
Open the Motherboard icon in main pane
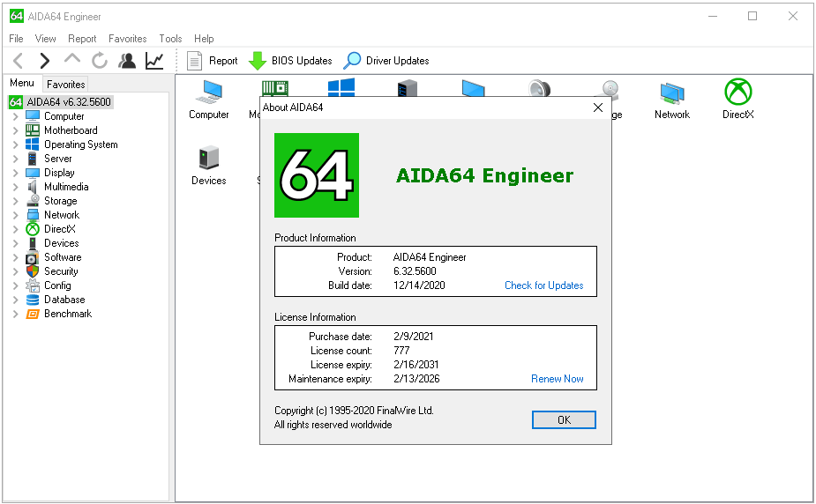pyautogui.click(x=274, y=88)
